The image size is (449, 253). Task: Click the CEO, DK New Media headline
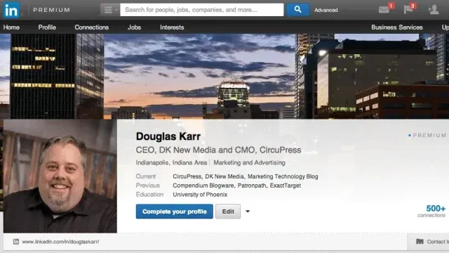click(x=218, y=150)
